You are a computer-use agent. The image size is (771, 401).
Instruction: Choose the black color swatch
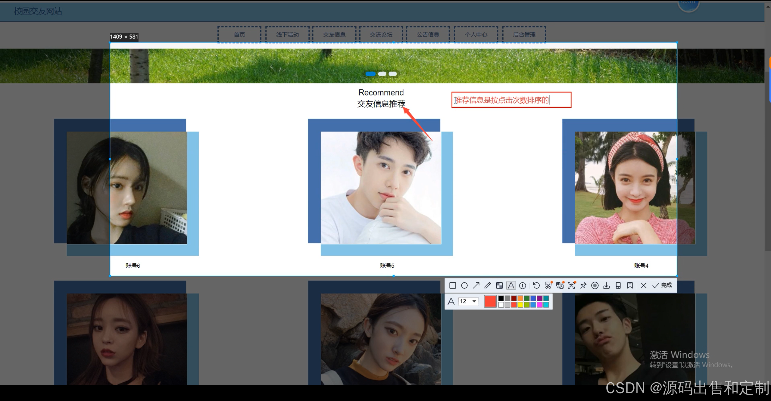coord(501,298)
